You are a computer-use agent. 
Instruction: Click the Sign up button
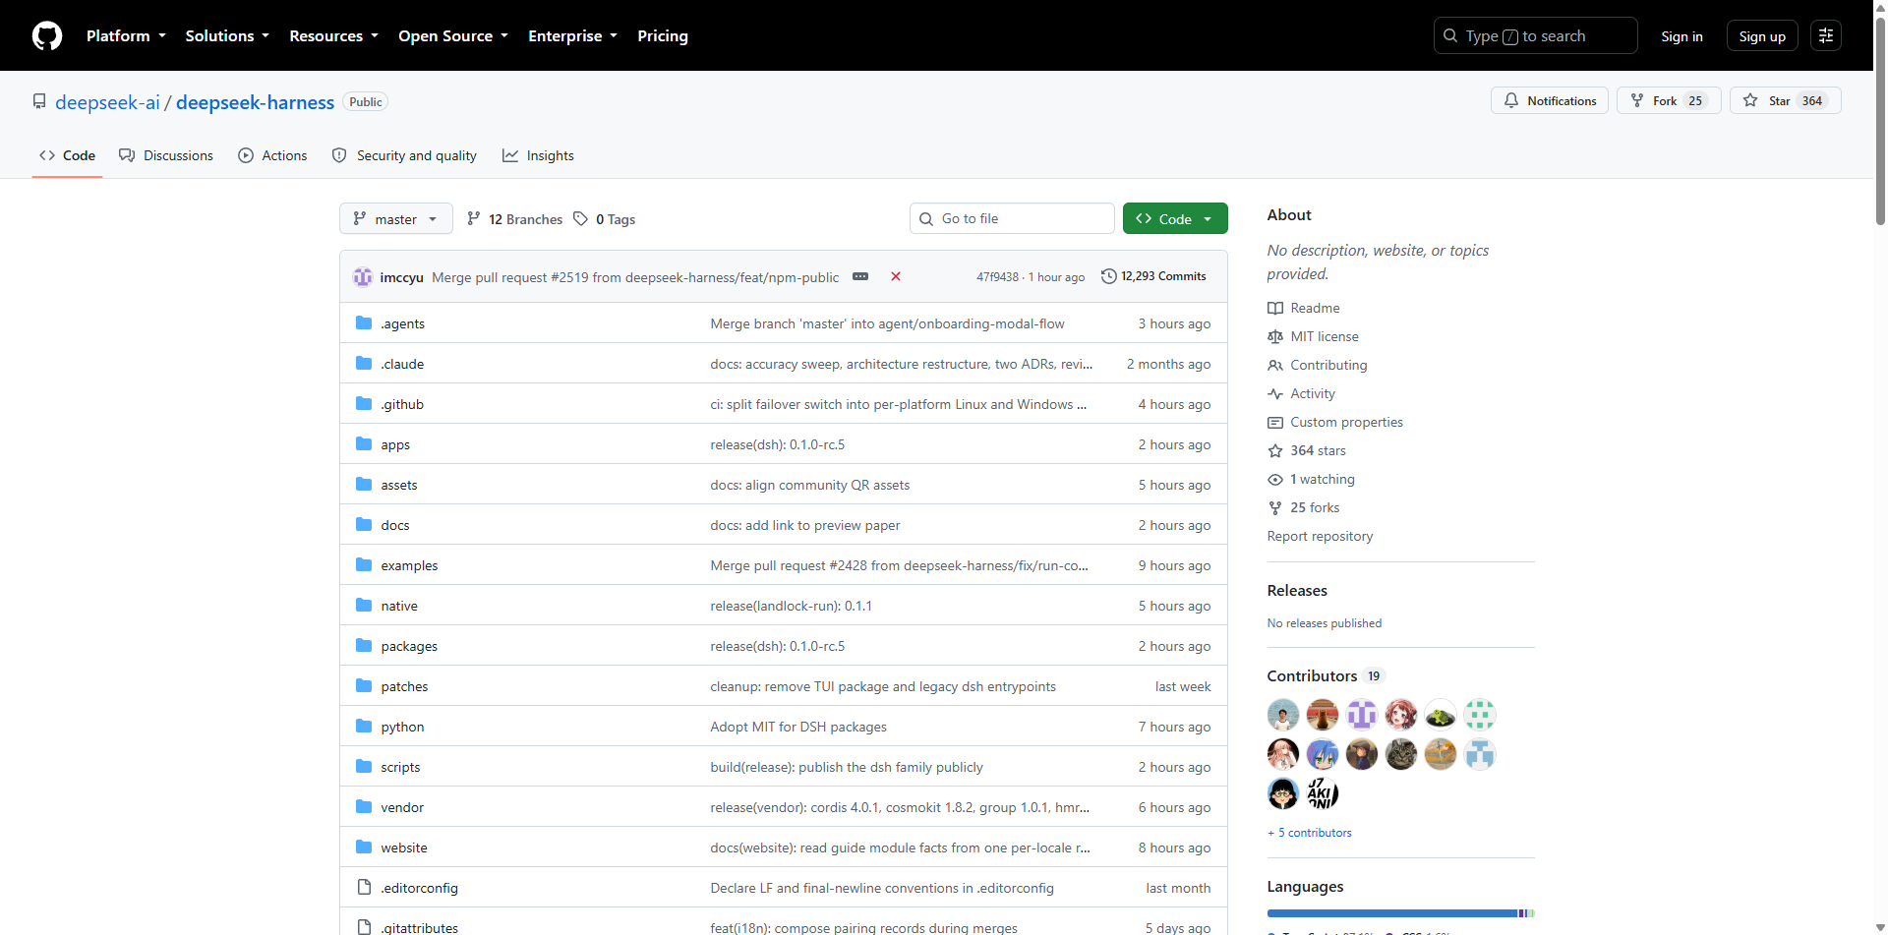point(1762,35)
